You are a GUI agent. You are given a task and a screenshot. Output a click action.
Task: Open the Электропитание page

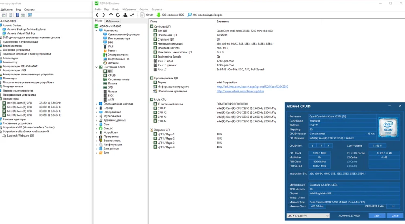118,55
